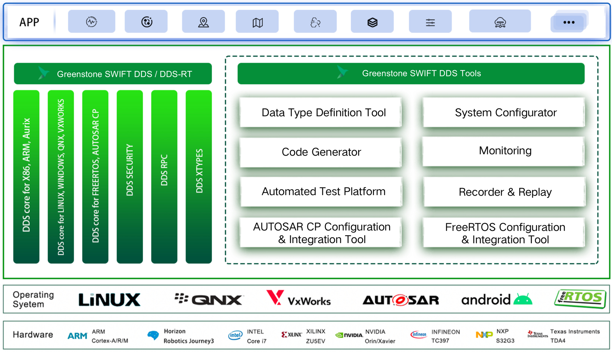612x352 pixels.
Task: Click the DDS SECURITY vertical bar
Action: coord(129,177)
